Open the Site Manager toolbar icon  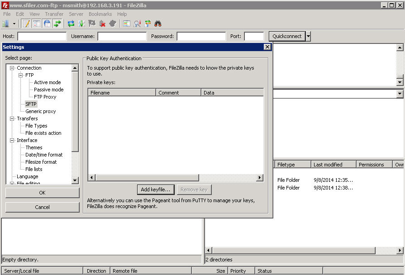[6, 24]
